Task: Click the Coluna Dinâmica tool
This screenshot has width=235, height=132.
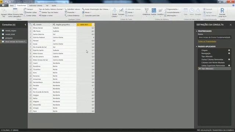Action: (x=72, y=15)
